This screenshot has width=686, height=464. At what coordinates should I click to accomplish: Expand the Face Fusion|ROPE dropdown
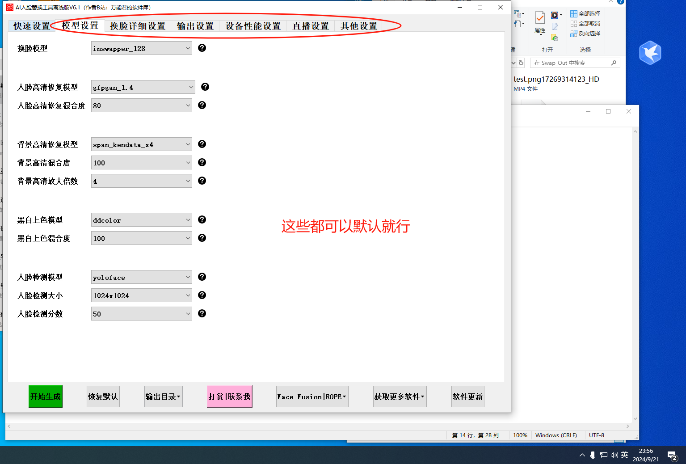coord(312,396)
